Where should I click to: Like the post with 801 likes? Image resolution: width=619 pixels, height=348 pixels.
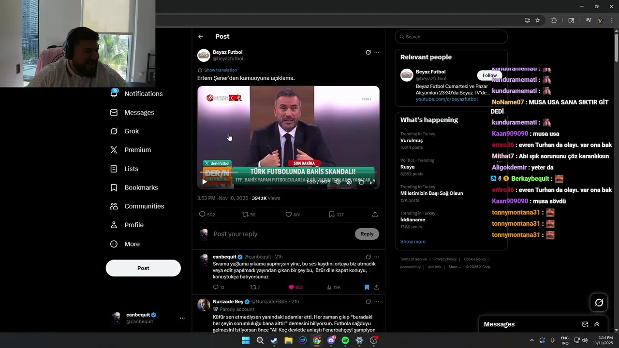pyautogui.click(x=293, y=215)
